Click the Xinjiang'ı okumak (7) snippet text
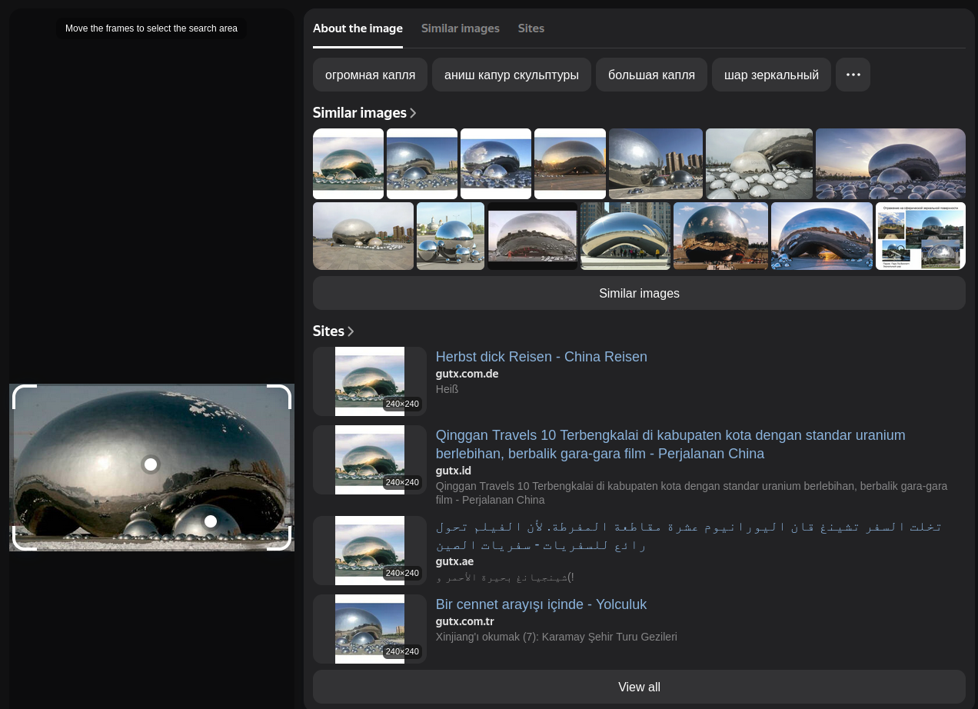The image size is (978, 709). pos(556,637)
